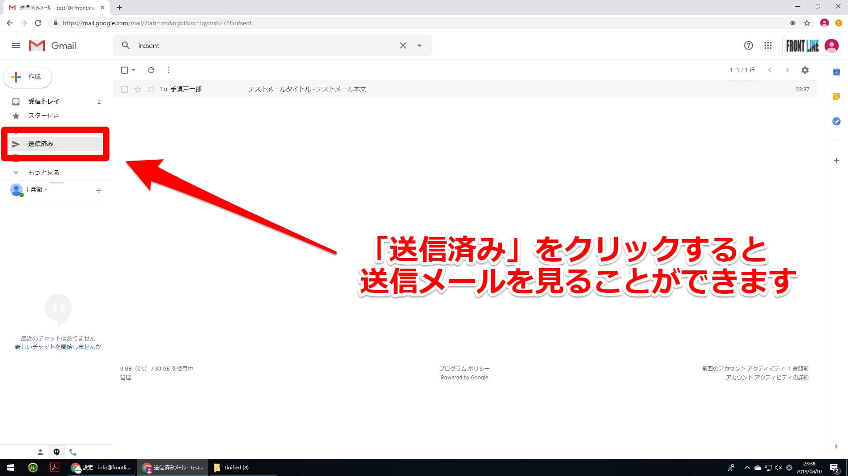The image size is (848, 476).
Task: Open more actions three-dot menu
Action: point(169,70)
